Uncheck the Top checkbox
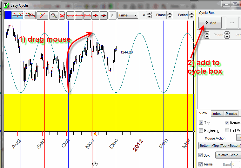The width and height of the screenshot is (241, 168). click(201, 123)
